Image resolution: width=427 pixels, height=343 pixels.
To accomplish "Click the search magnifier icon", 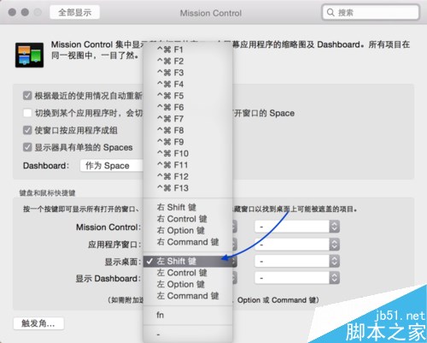I will [330, 12].
